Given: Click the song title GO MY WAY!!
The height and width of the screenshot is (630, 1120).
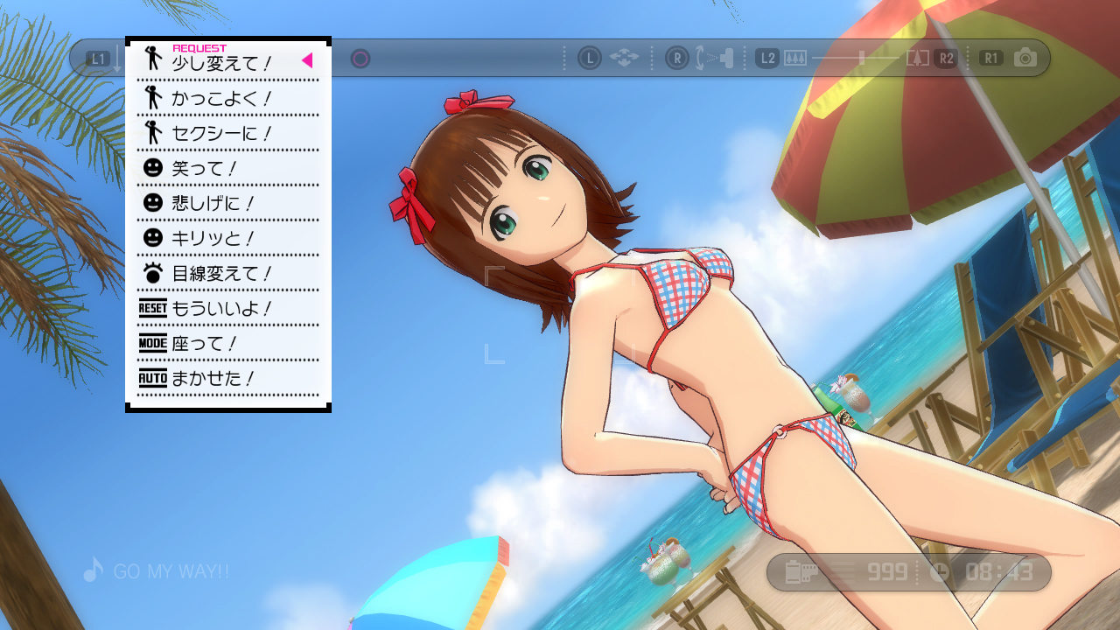Looking at the screenshot, I should pyautogui.click(x=171, y=572).
